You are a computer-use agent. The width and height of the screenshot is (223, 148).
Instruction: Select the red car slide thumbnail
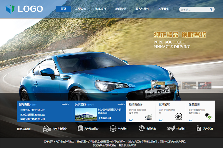pos(205,85)
